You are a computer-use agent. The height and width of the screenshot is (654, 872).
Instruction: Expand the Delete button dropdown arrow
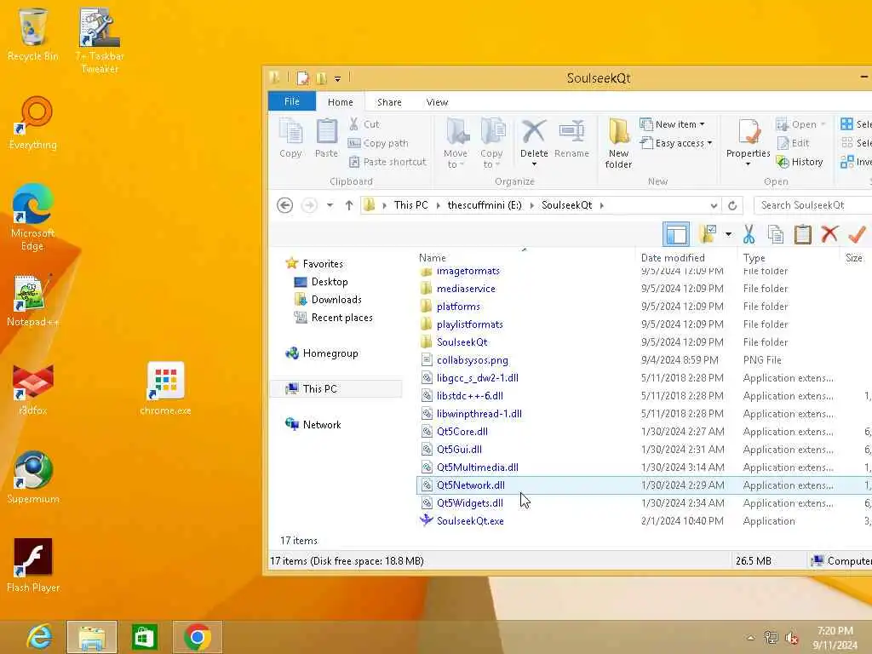534,164
